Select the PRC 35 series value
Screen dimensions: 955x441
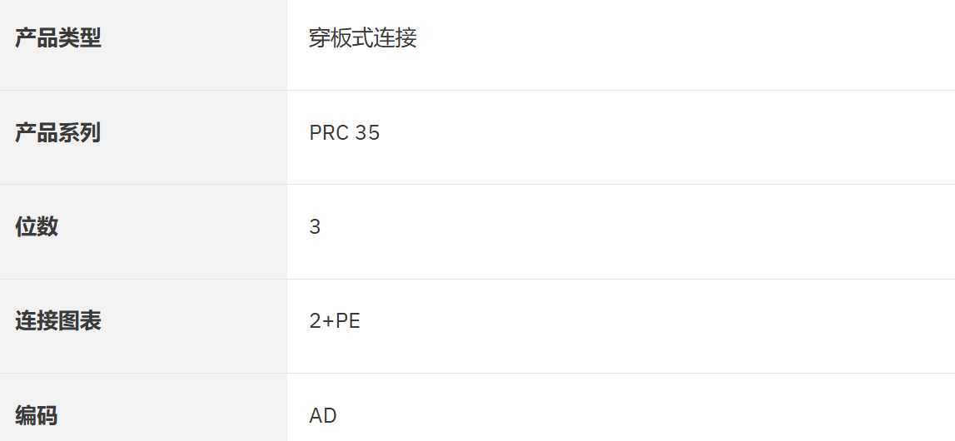click(345, 133)
